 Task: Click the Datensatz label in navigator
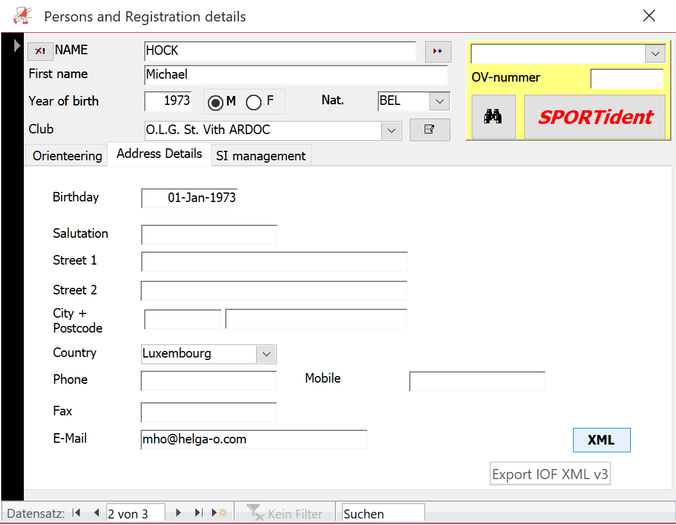36,514
